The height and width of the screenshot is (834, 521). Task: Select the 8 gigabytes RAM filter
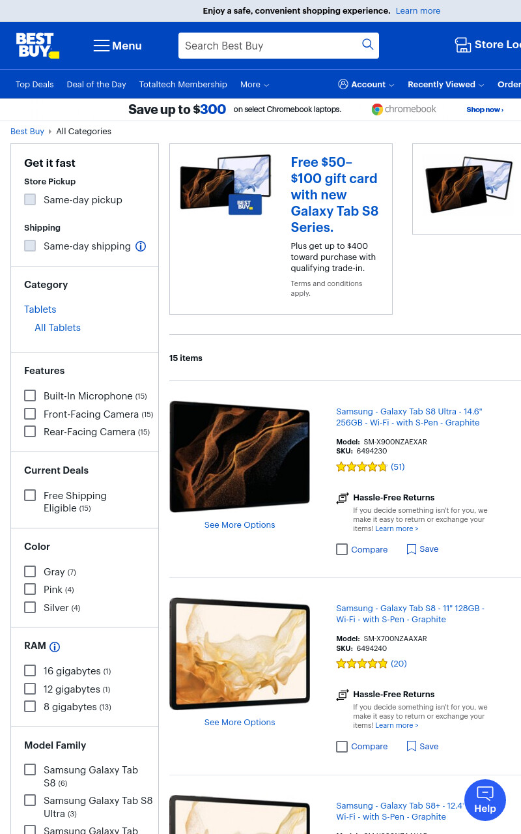tap(30, 706)
